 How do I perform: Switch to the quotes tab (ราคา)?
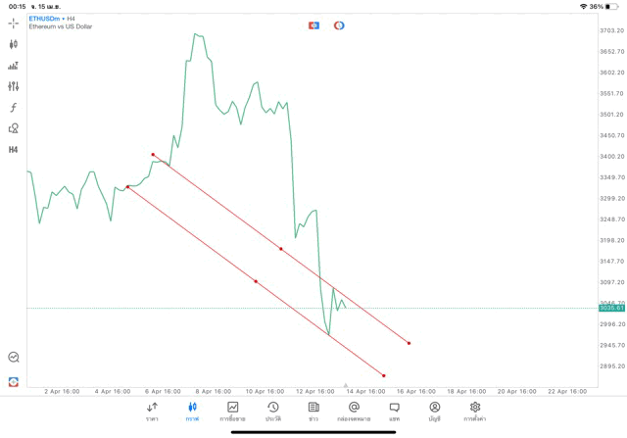(153, 412)
